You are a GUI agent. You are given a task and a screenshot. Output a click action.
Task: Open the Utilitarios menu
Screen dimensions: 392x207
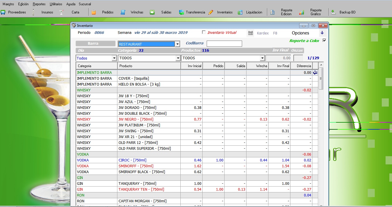pyautogui.click(x=56, y=4)
